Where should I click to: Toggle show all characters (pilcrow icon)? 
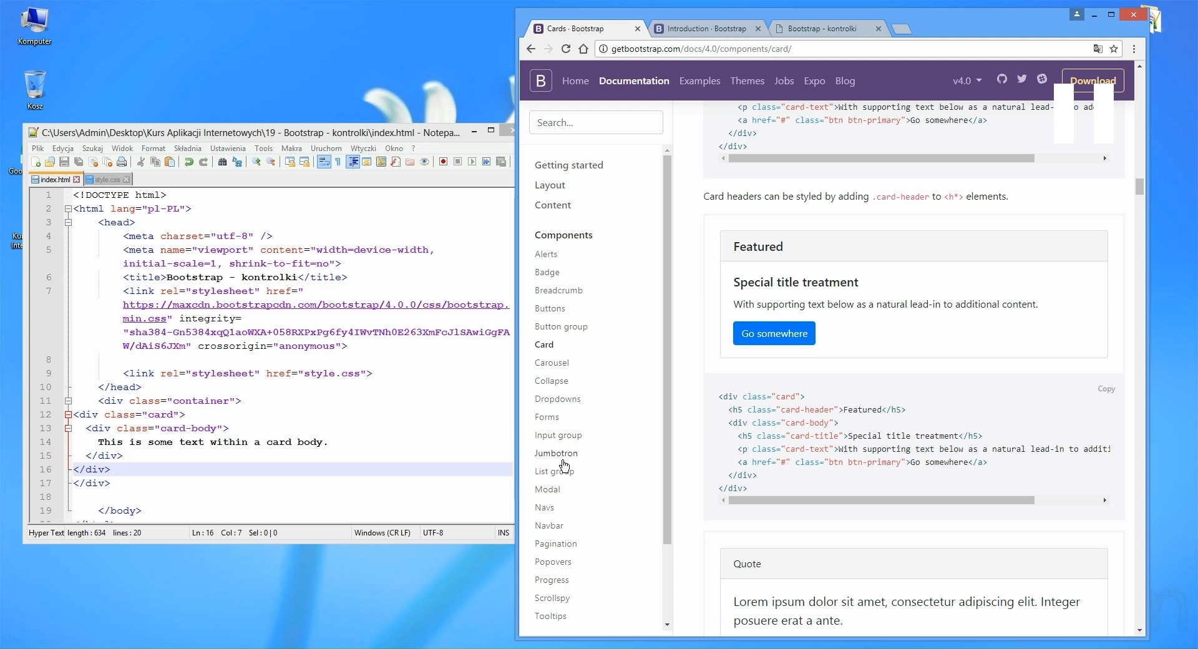coord(338,162)
